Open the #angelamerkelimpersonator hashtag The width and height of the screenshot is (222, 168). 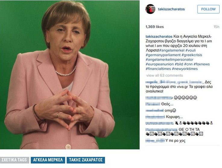(170, 60)
